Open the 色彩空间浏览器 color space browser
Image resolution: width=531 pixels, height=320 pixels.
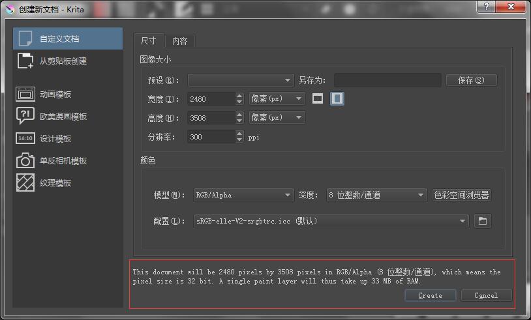click(x=461, y=195)
